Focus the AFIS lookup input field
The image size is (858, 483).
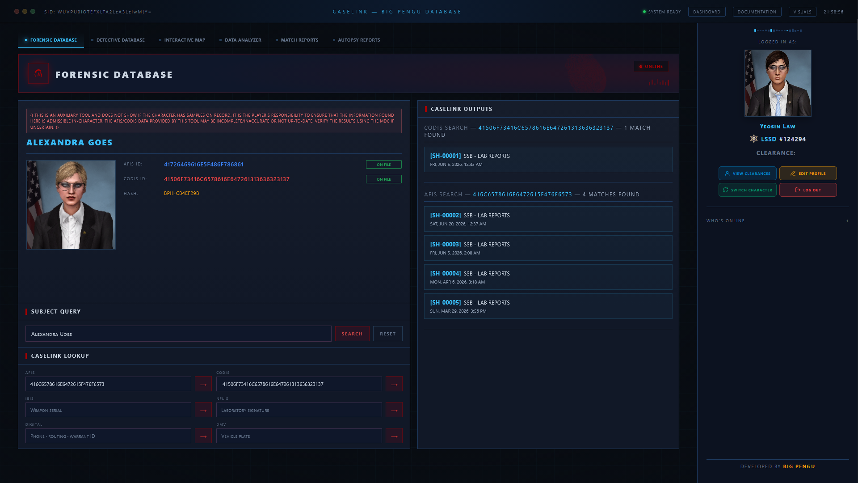pos(108,384)
